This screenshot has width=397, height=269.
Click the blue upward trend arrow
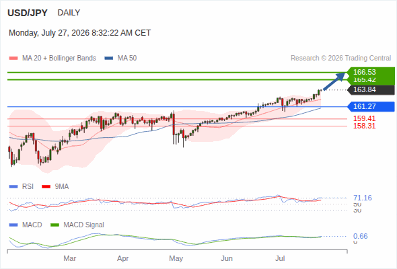click(x=334, y=81)
